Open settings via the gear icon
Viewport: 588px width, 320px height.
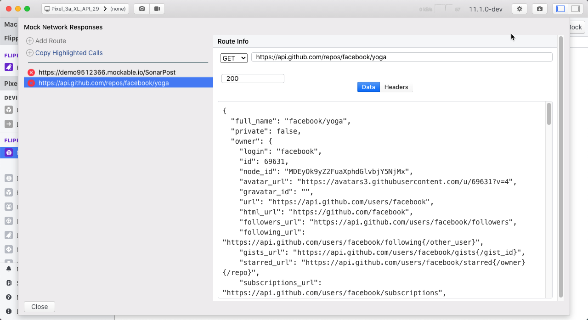(520, 9)
